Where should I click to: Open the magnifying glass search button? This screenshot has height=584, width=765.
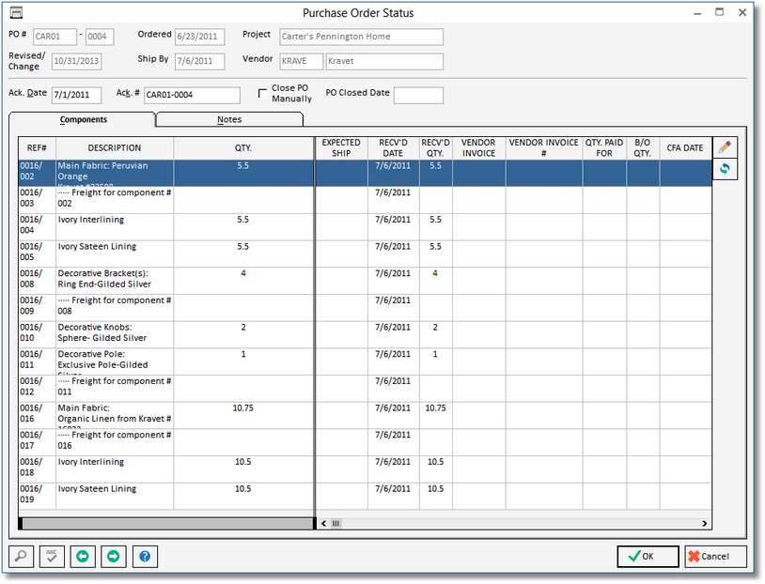pos(21,556)
